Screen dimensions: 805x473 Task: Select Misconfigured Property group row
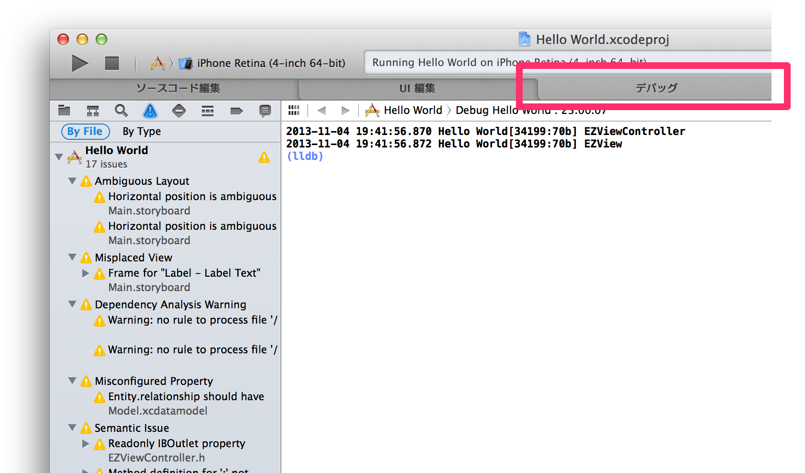point(165,381)
